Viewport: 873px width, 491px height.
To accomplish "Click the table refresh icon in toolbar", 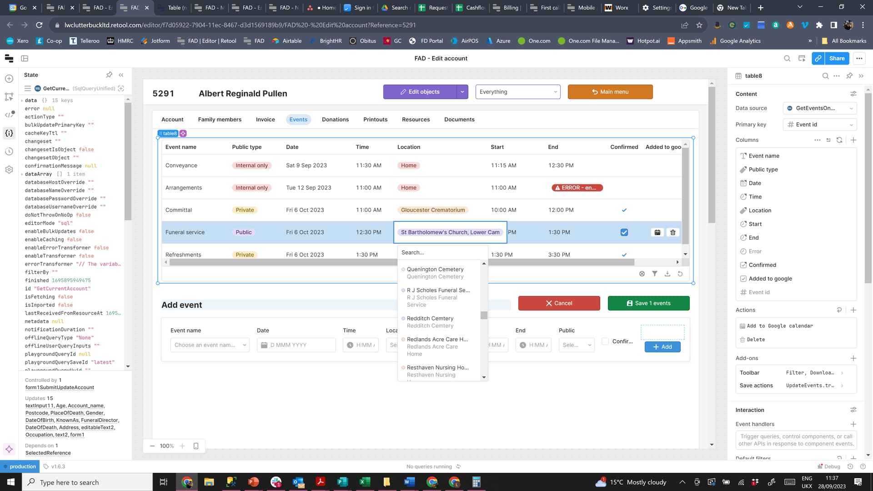I will click(680, 274).
